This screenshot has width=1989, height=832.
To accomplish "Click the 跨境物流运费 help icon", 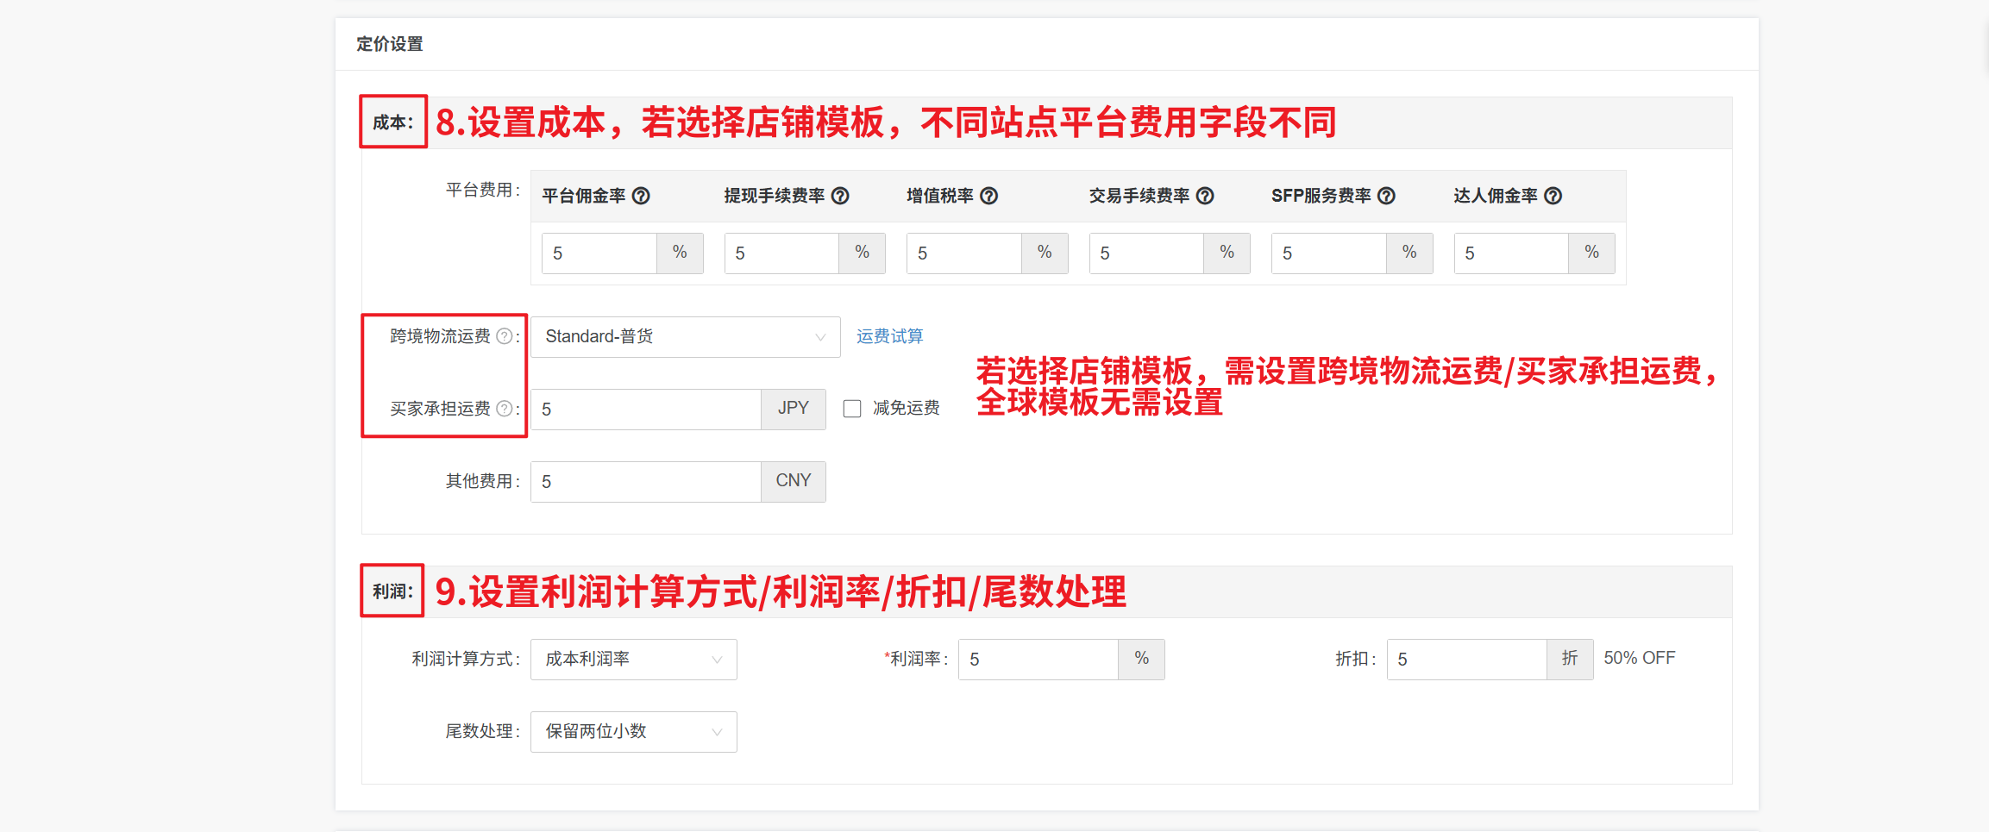I will pos(505,336).
